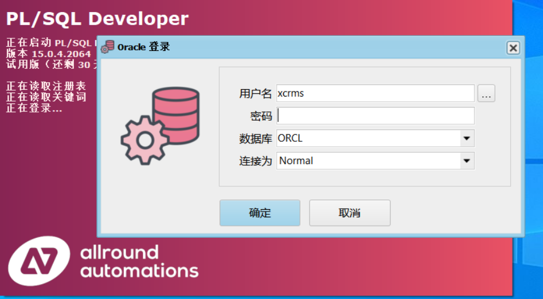Click the version 15.0.4.2064 text

pyautogui.click(x=49, y=54)
